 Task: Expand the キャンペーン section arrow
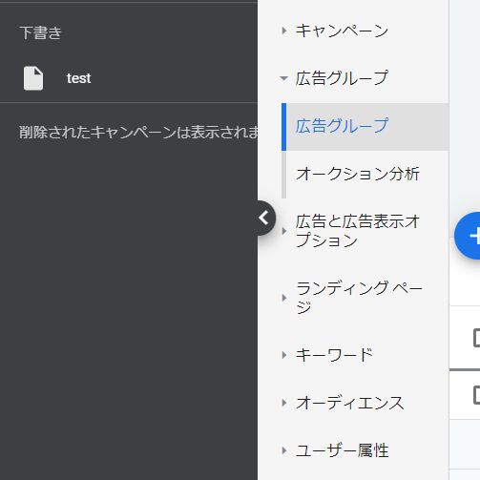(x=284, y=31)
